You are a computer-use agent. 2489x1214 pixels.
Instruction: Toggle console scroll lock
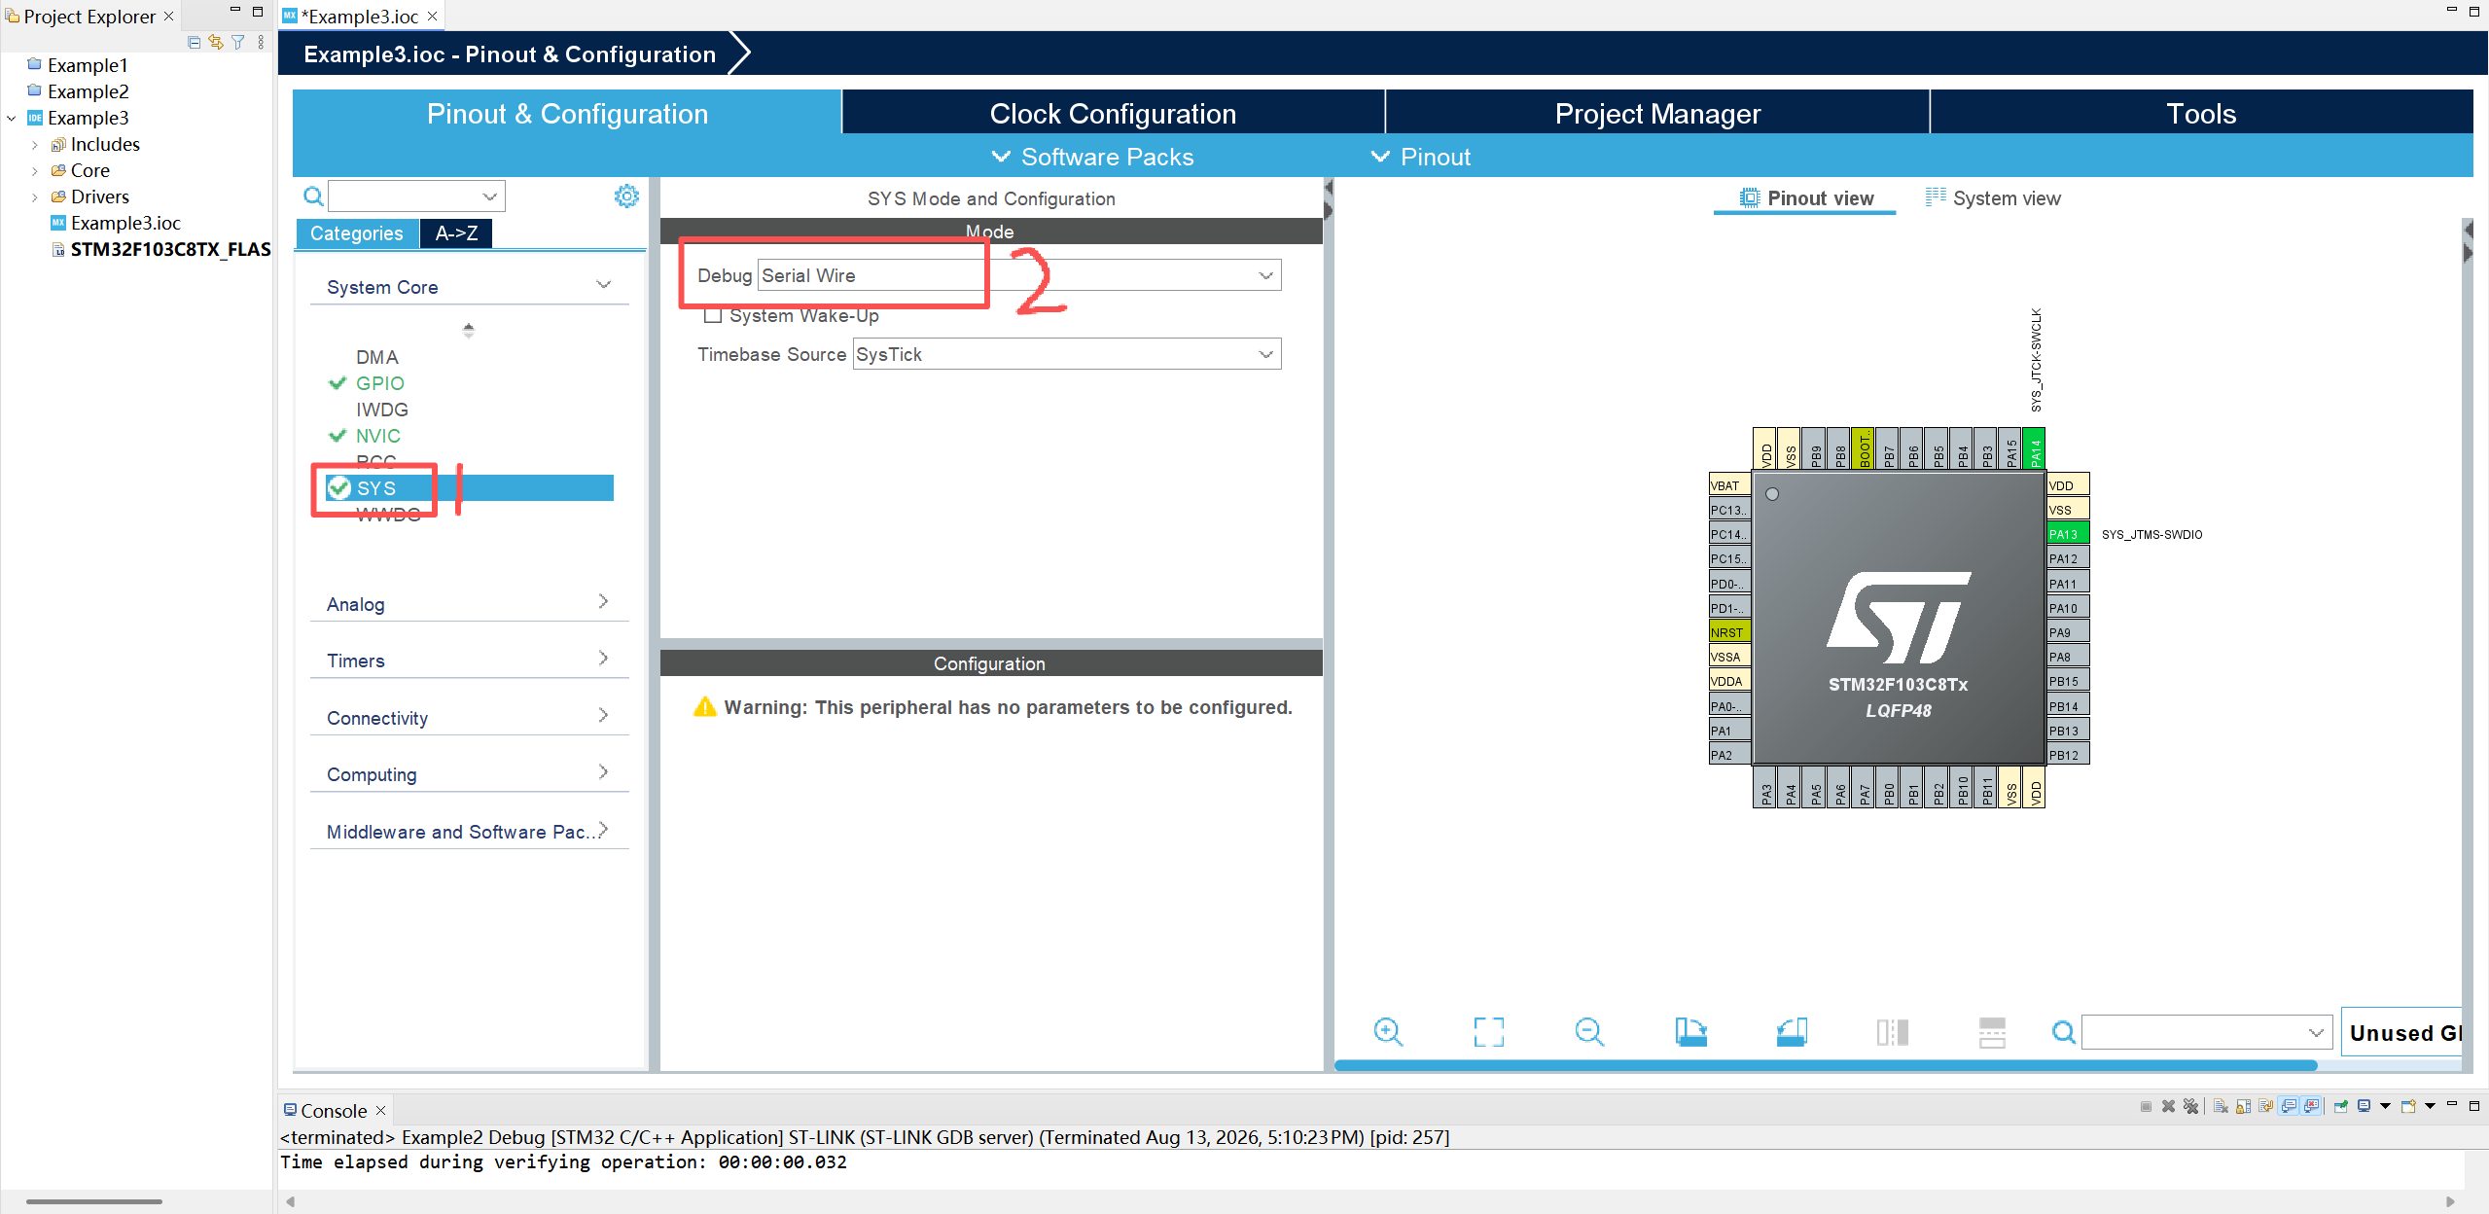coord(2244,1106)
